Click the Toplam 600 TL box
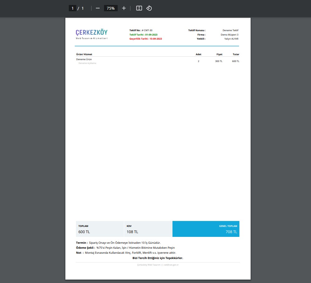Screen dimensions: 311x283 [100, 229]
